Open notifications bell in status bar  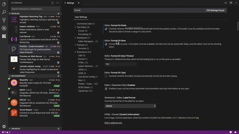tap(235, 132)
